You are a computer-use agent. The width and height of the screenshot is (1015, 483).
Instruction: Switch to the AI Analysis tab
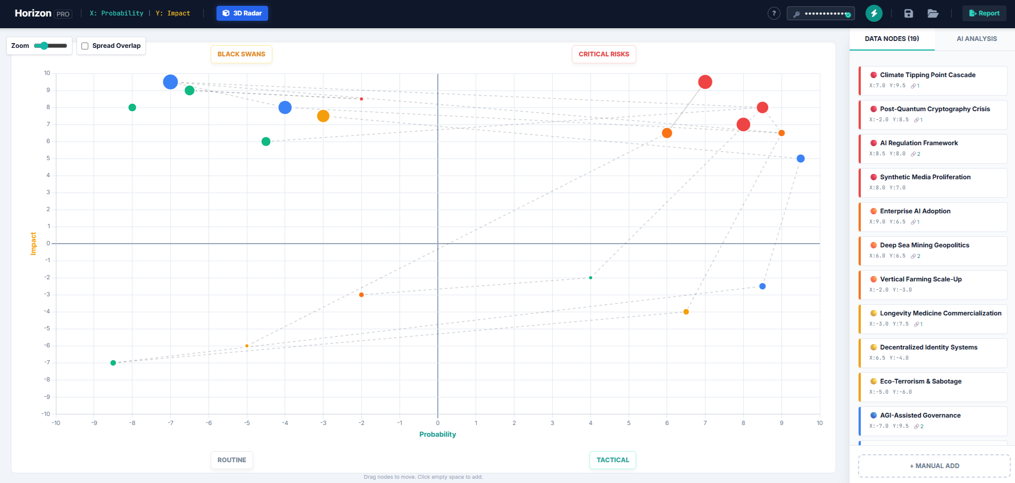click(976, 39)
